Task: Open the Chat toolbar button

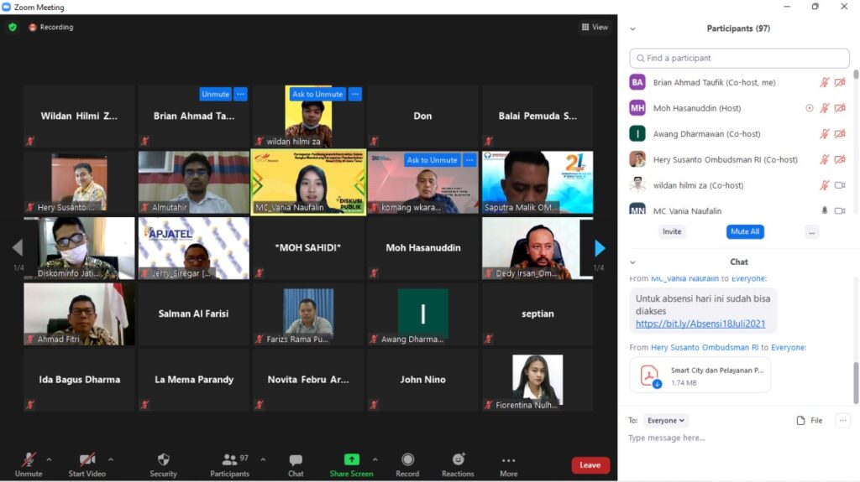Action: [296, 465]
